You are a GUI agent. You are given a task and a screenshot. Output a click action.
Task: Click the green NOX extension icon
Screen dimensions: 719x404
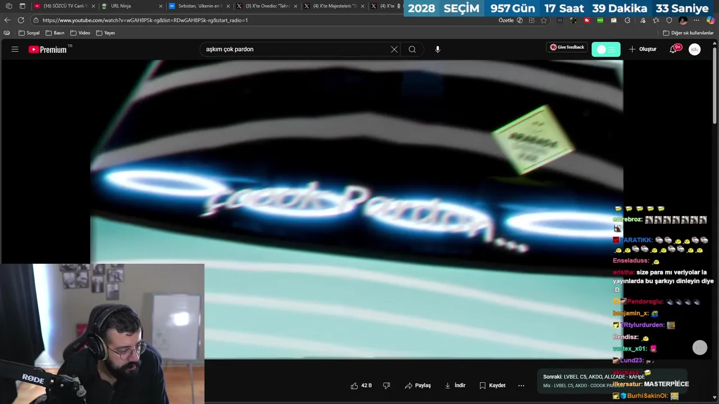(x=600, y=20)
